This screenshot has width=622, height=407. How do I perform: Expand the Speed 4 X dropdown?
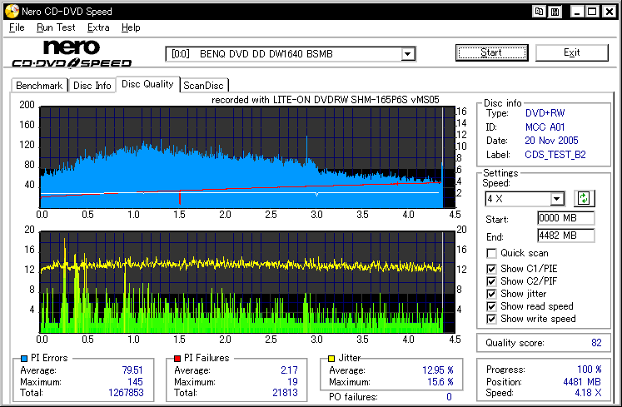pyautogui.click(x=557, y=199)
